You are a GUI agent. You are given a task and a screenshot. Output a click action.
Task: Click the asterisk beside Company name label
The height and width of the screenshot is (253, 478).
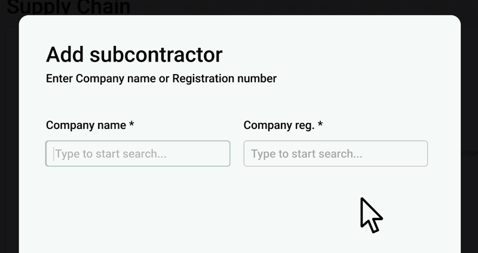(x=131, y=125)
